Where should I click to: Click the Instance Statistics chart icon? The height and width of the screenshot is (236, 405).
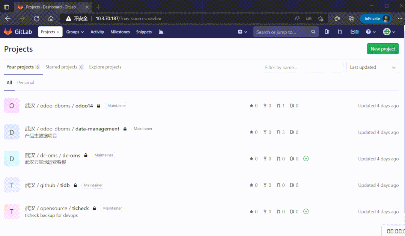click(161, 32)
